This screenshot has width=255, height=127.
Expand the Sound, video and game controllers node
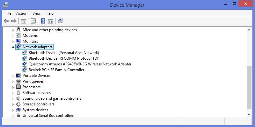point(13,99)
